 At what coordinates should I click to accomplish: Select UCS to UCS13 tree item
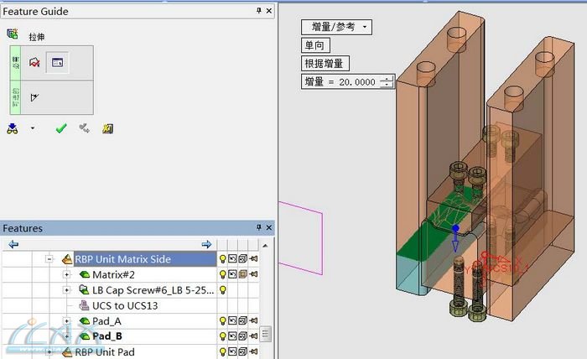click(124, 305)
